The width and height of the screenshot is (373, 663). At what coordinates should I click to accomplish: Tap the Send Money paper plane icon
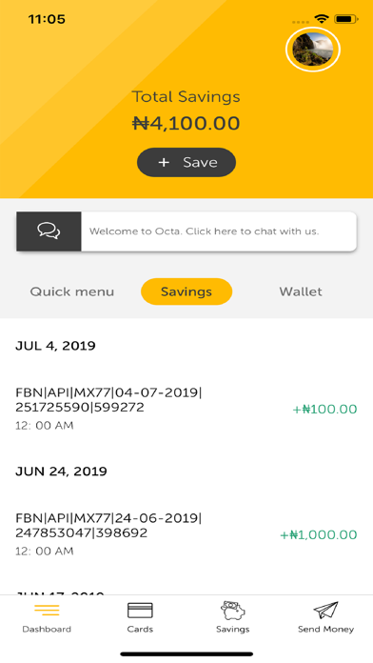(325, 611)
